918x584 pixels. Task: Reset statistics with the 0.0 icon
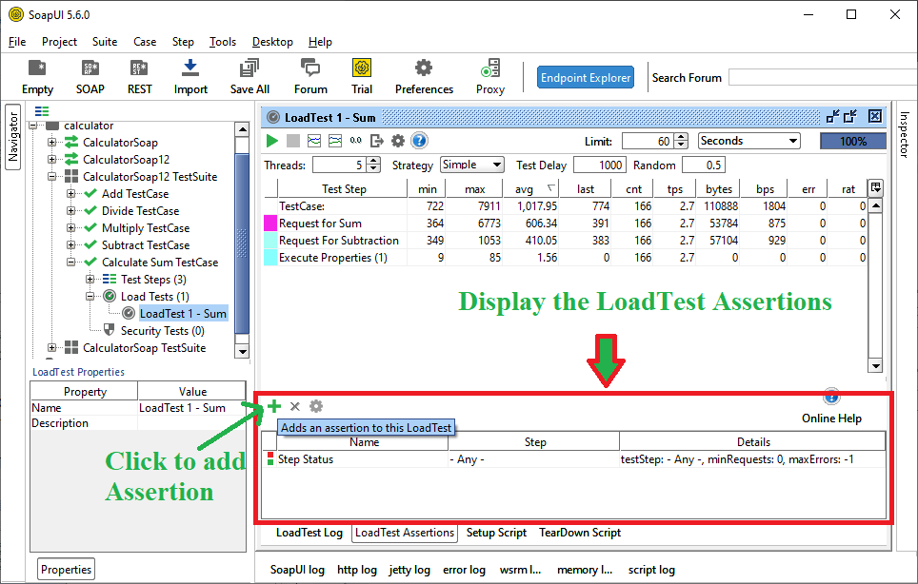pos(356,141)
